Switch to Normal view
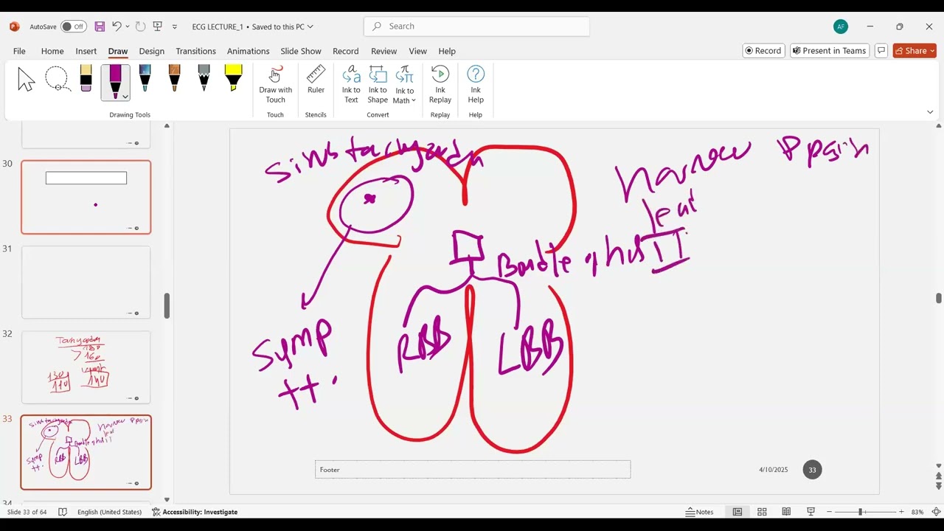The height and width of the screenshot is (531, 944). pyautogui.click(x=737, y=512)
